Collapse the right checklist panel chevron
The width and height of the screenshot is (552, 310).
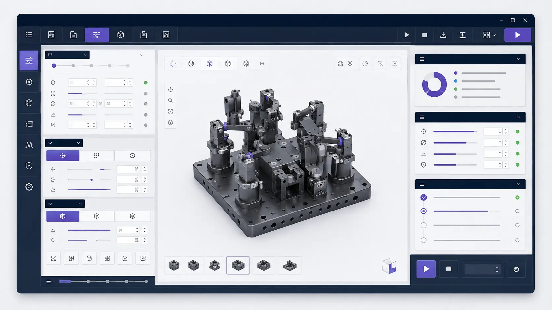coord(518,184)
